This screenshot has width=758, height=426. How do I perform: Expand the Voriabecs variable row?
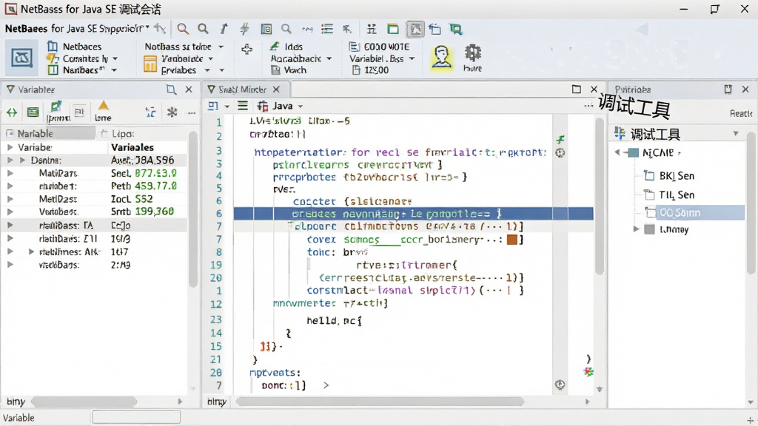[10, 212]
